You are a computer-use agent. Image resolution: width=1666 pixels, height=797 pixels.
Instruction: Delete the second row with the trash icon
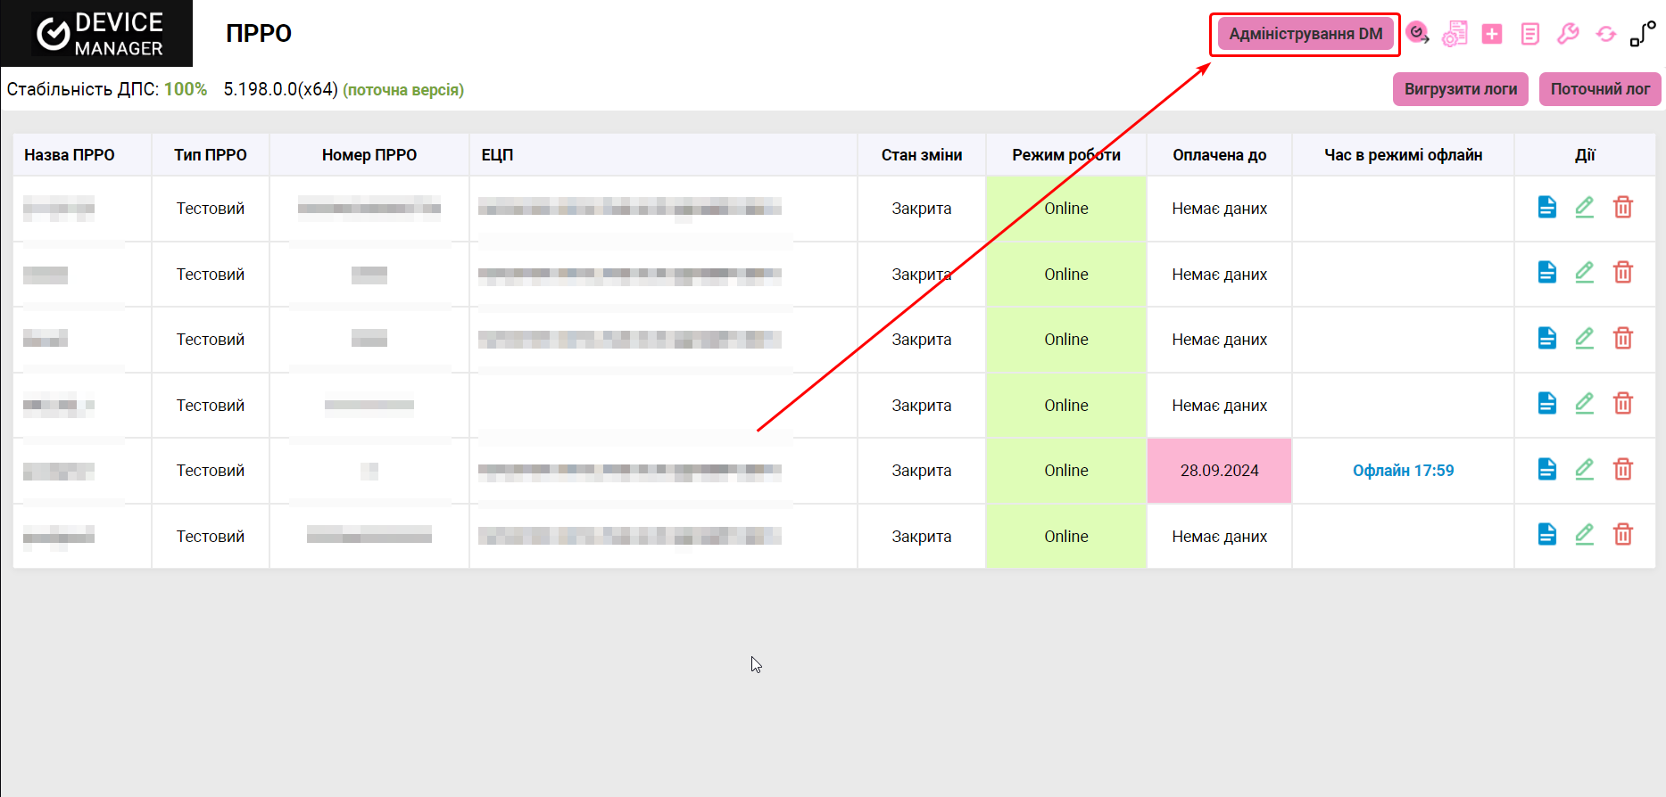[1623, 273]
